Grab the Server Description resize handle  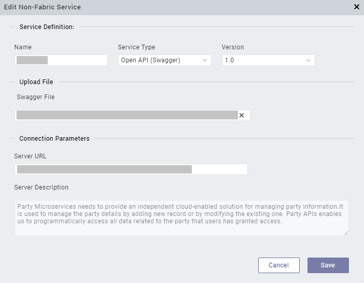coord(345,233)
